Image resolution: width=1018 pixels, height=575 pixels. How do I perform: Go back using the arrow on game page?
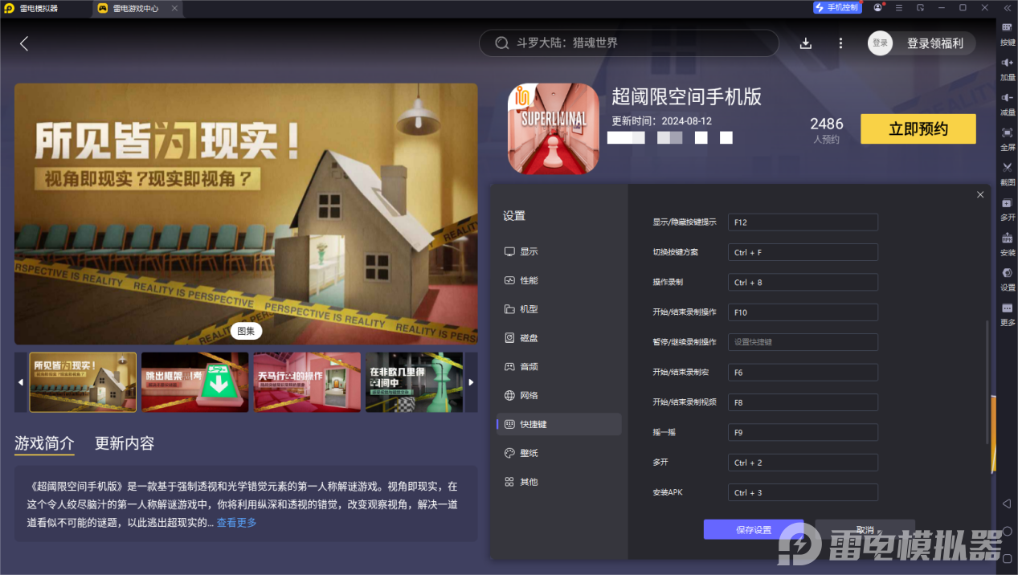(24, 43)
